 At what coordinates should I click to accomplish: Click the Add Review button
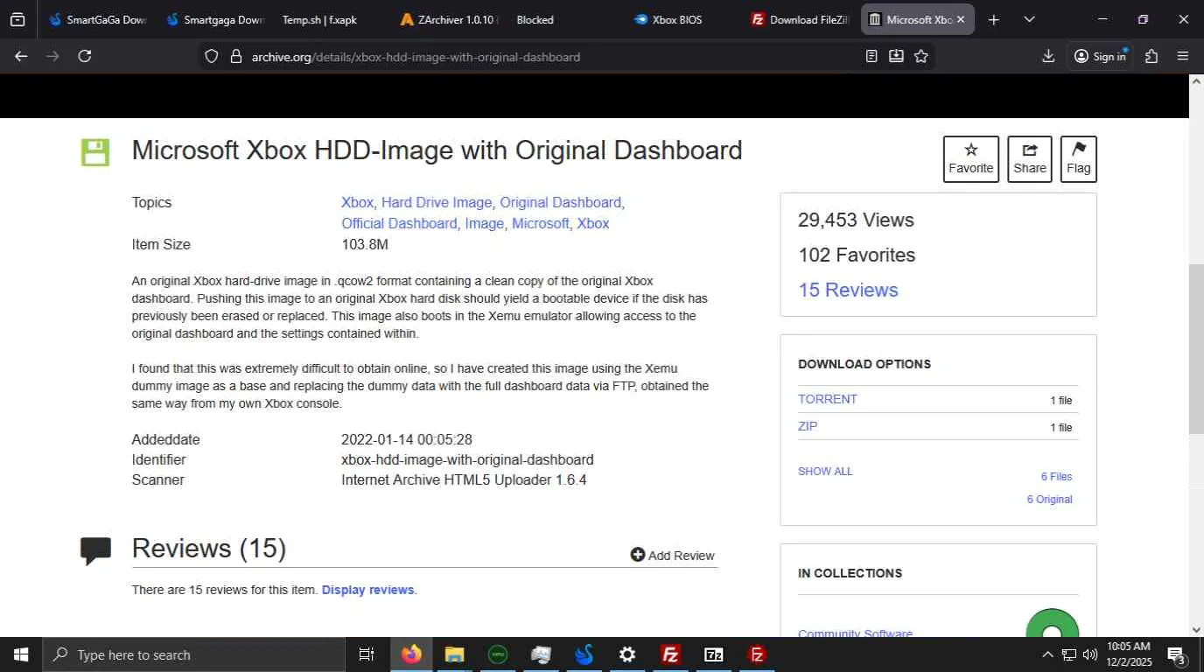[672, 556]
